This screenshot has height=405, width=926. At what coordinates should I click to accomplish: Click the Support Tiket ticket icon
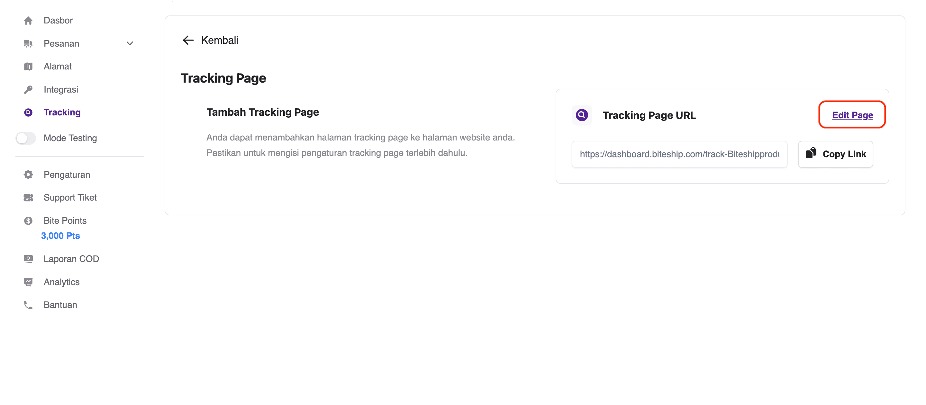[x=28, y=198]
